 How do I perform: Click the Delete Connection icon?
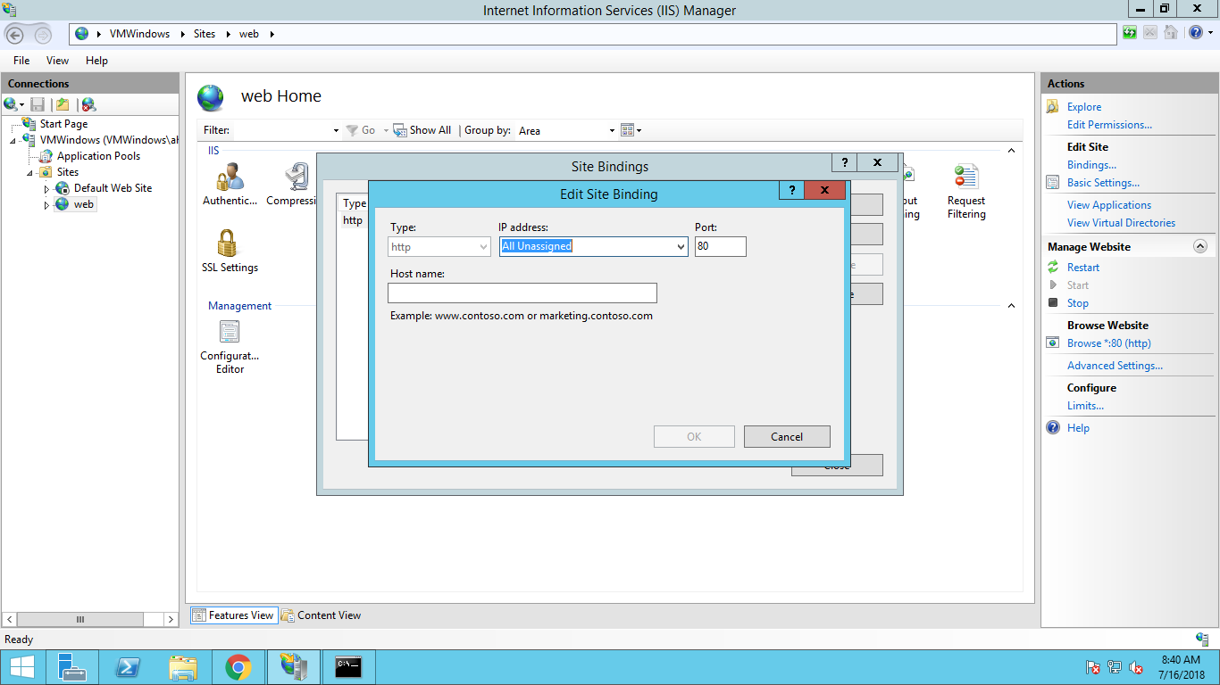pyautogui.click(x=88, y=104)
